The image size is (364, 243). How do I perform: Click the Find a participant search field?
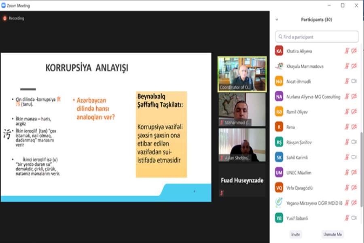pyautogui.click(x=317, y=37)
